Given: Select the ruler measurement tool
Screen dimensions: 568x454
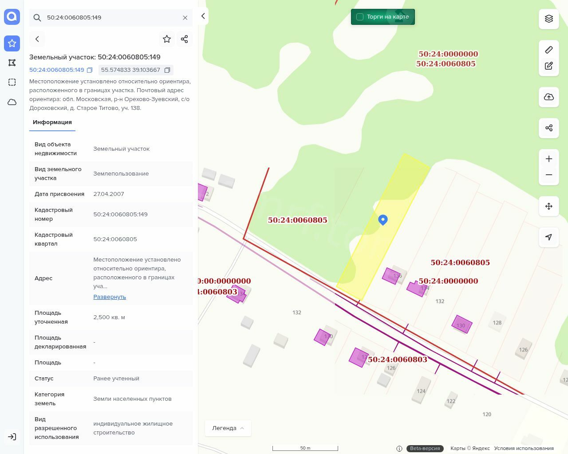Looking at the screenshot, I should coord(549,50).
